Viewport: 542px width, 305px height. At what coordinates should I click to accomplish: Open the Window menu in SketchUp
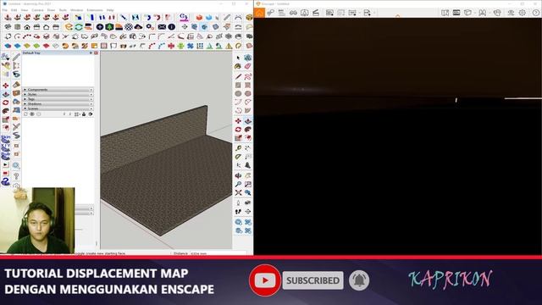click(76, 10)
